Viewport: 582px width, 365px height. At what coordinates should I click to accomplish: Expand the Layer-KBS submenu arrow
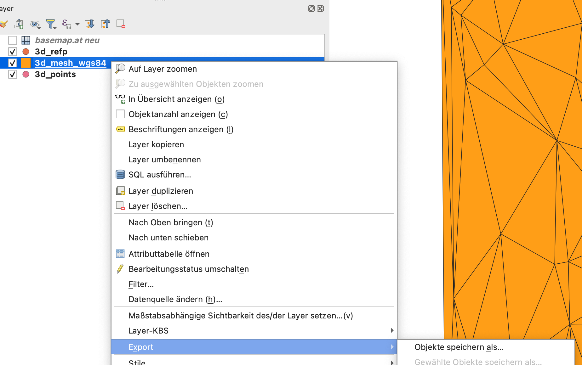(x=392, y=330)
